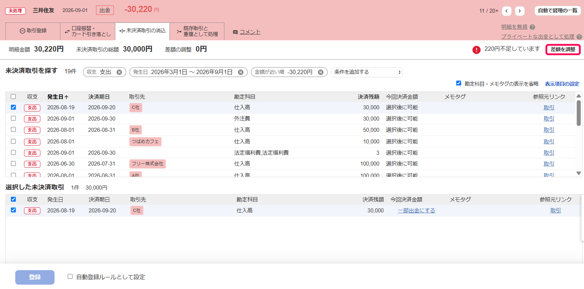Select the フリー株式会社 100,000 row checkbox
This screenshot has height=289, width=584.
click(13, 163)
